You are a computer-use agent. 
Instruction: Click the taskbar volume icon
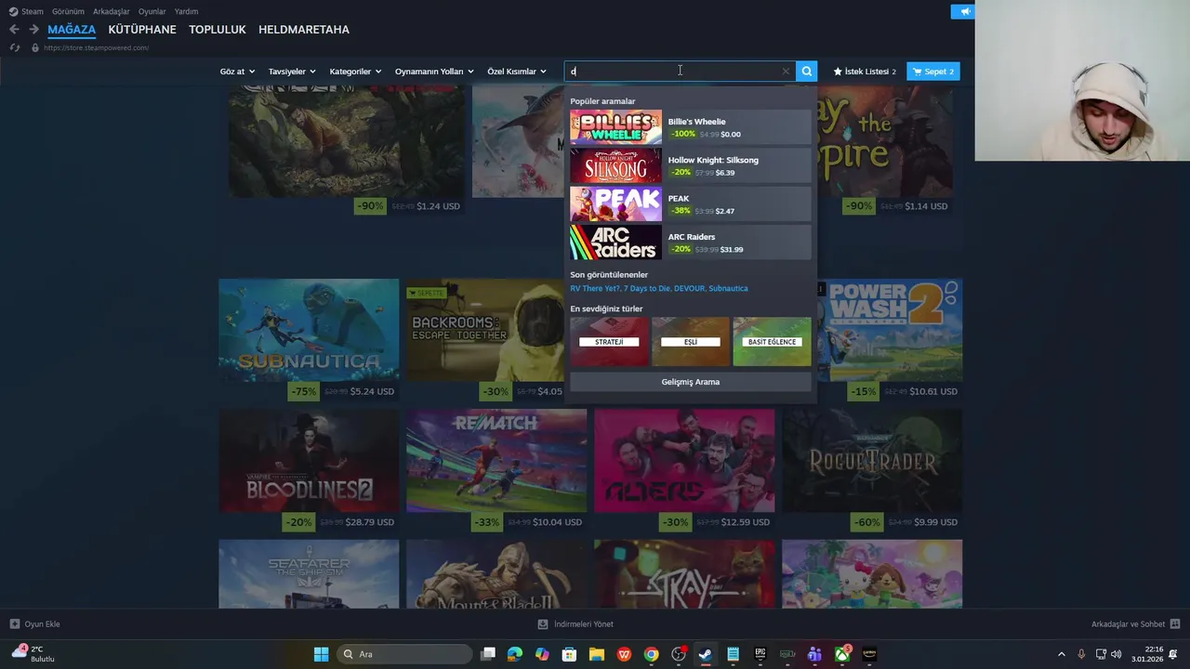click(1116, 654)
